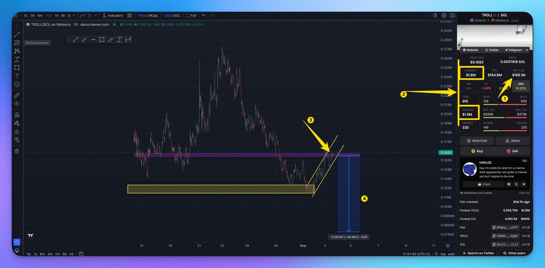
Task: Choose date range in floating toolbar
Action: tap(128, 40)
